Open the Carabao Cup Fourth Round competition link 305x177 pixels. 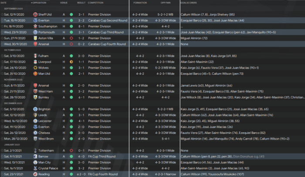[x=107, y=44]
